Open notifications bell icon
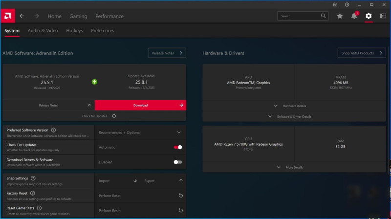The width and height of the screenshot is (391, 219). coord(354,16)
